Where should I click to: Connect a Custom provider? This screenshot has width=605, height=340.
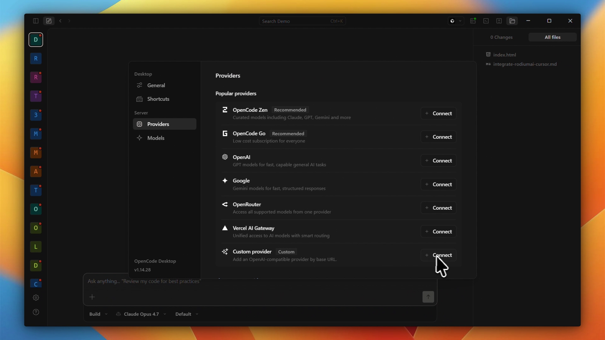pos(438,255)
